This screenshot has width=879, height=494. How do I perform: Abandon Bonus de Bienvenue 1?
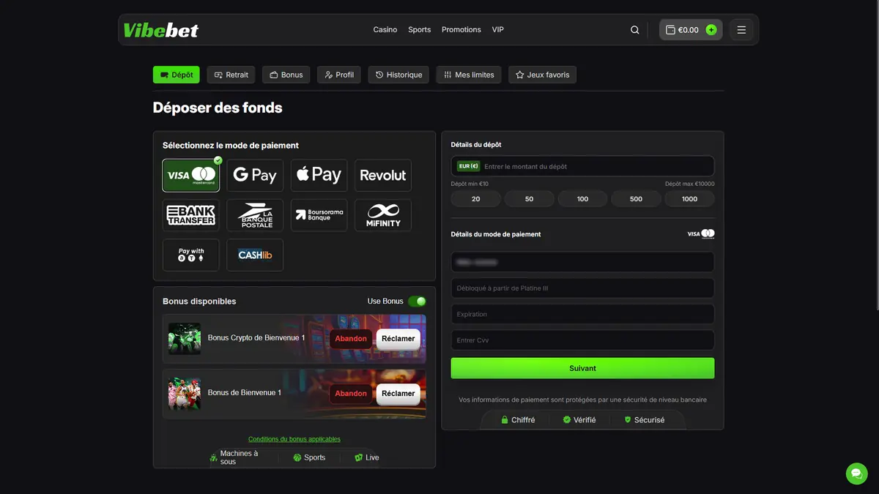click(351, 394)
